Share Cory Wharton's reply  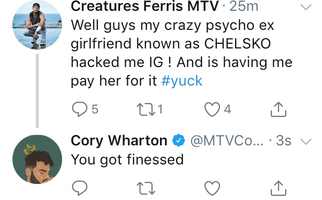279,188
